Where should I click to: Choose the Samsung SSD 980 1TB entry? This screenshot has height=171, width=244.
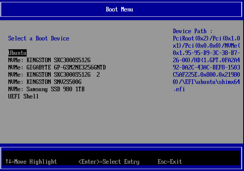[x=46, y=89]
